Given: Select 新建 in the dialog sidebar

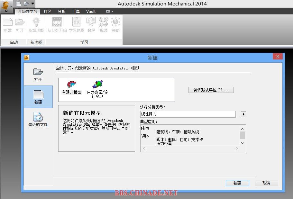Looking at the screenshot, I should (x=38, y=97).
